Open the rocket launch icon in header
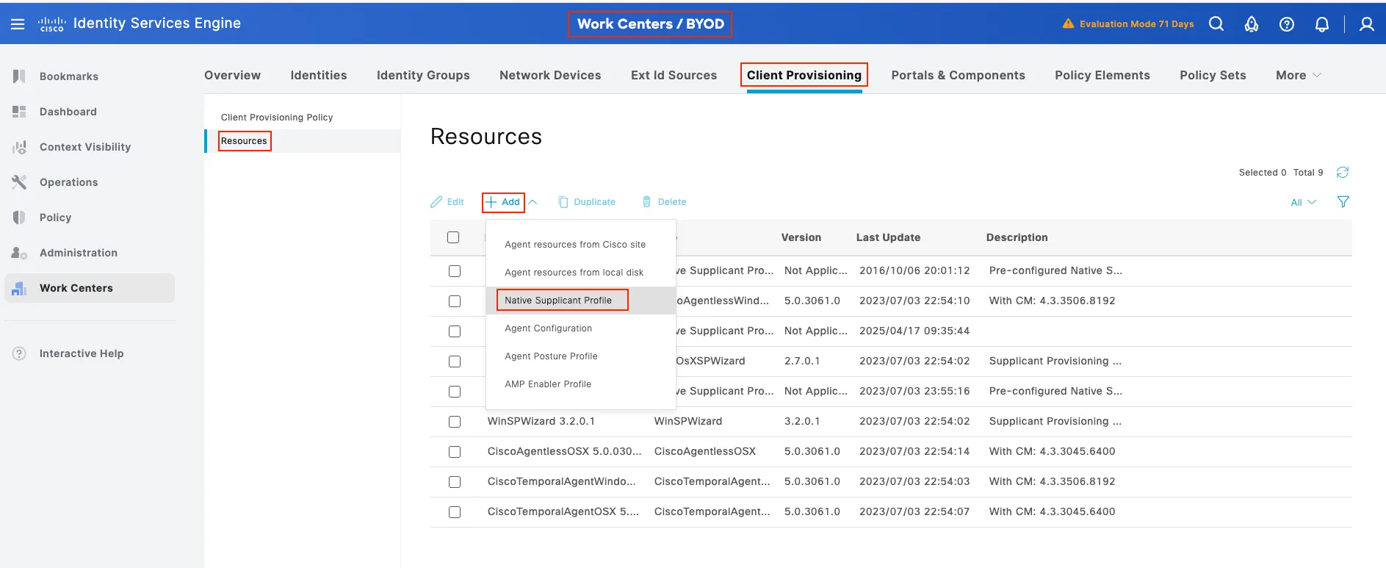Screen dimensions: 1386x568 pos(1252,24)
